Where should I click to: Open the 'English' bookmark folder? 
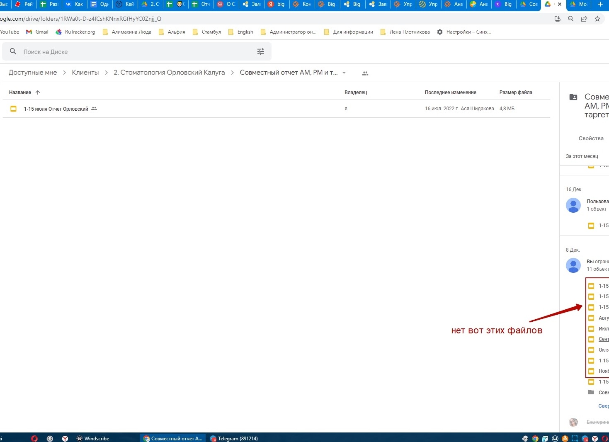pos(241,32)
